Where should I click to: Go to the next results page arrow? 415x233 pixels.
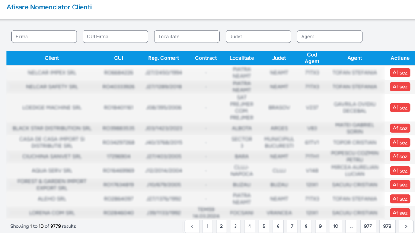pos(406,226)
